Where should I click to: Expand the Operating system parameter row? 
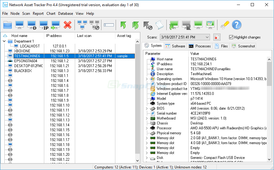pyautogui.click(x=147, y=79)
